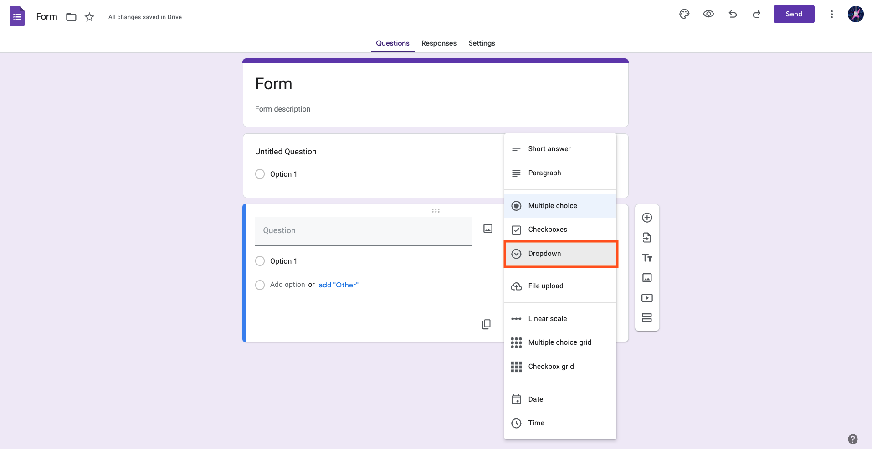Open the Settings tab

pyautogui.click(x=482, y=43)
